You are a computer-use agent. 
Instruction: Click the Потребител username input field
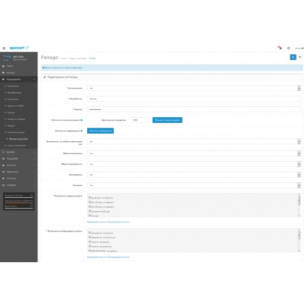point(194,99)
